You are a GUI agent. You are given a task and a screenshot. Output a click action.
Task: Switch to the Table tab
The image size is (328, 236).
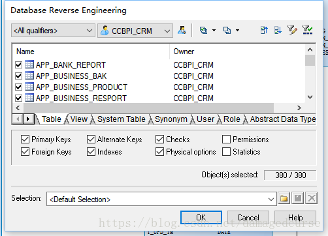coord(52,119)
